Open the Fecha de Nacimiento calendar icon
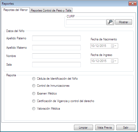Image resolution: width=138 pixels, height=132 pixels. (114, 46)
